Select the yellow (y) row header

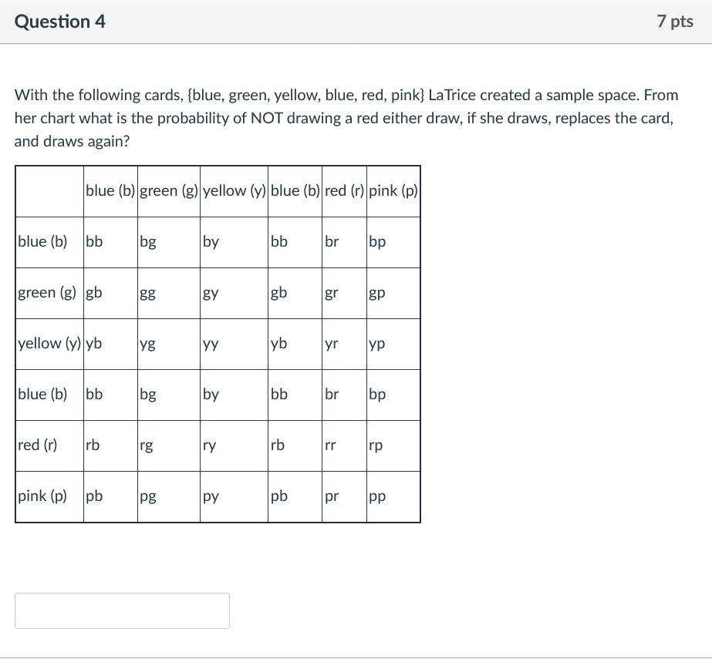point(49,344)
